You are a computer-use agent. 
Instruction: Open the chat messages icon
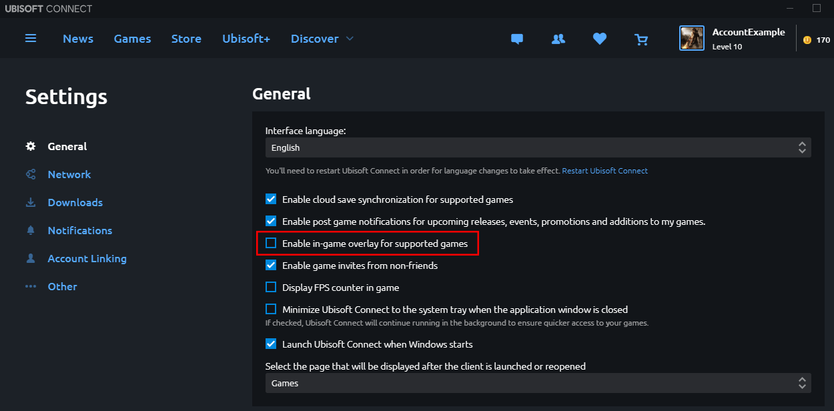click(x=516, y=39)
